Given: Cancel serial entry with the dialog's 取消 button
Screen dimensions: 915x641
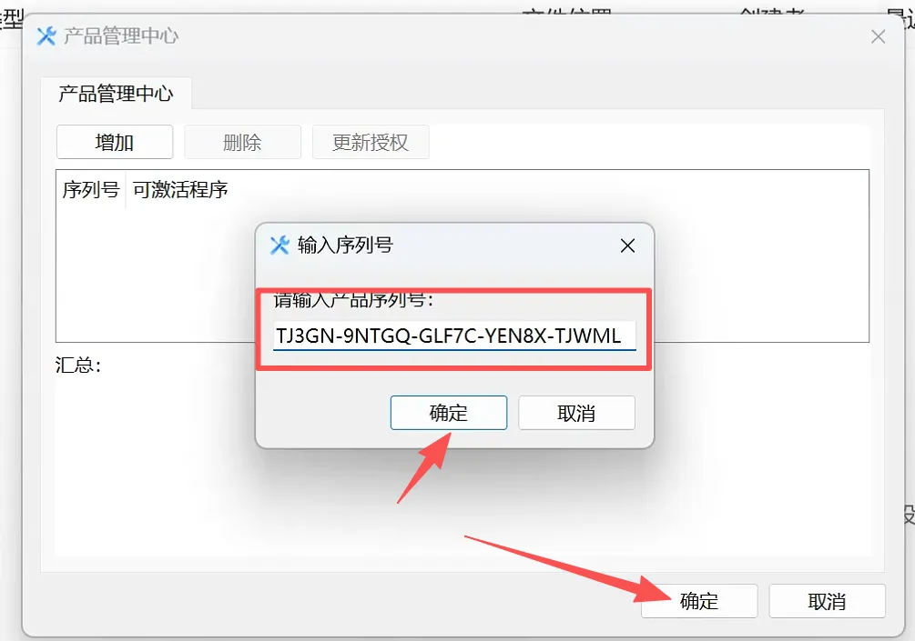Looking at the screenshot, I should point(576,413).
